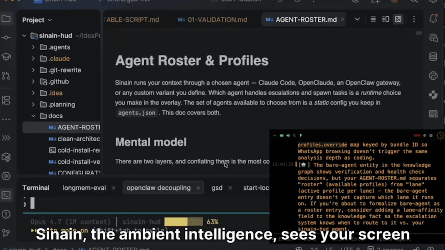Click the editor vertical scrollbar thumb
445x250 pixels.
point(419,33)
